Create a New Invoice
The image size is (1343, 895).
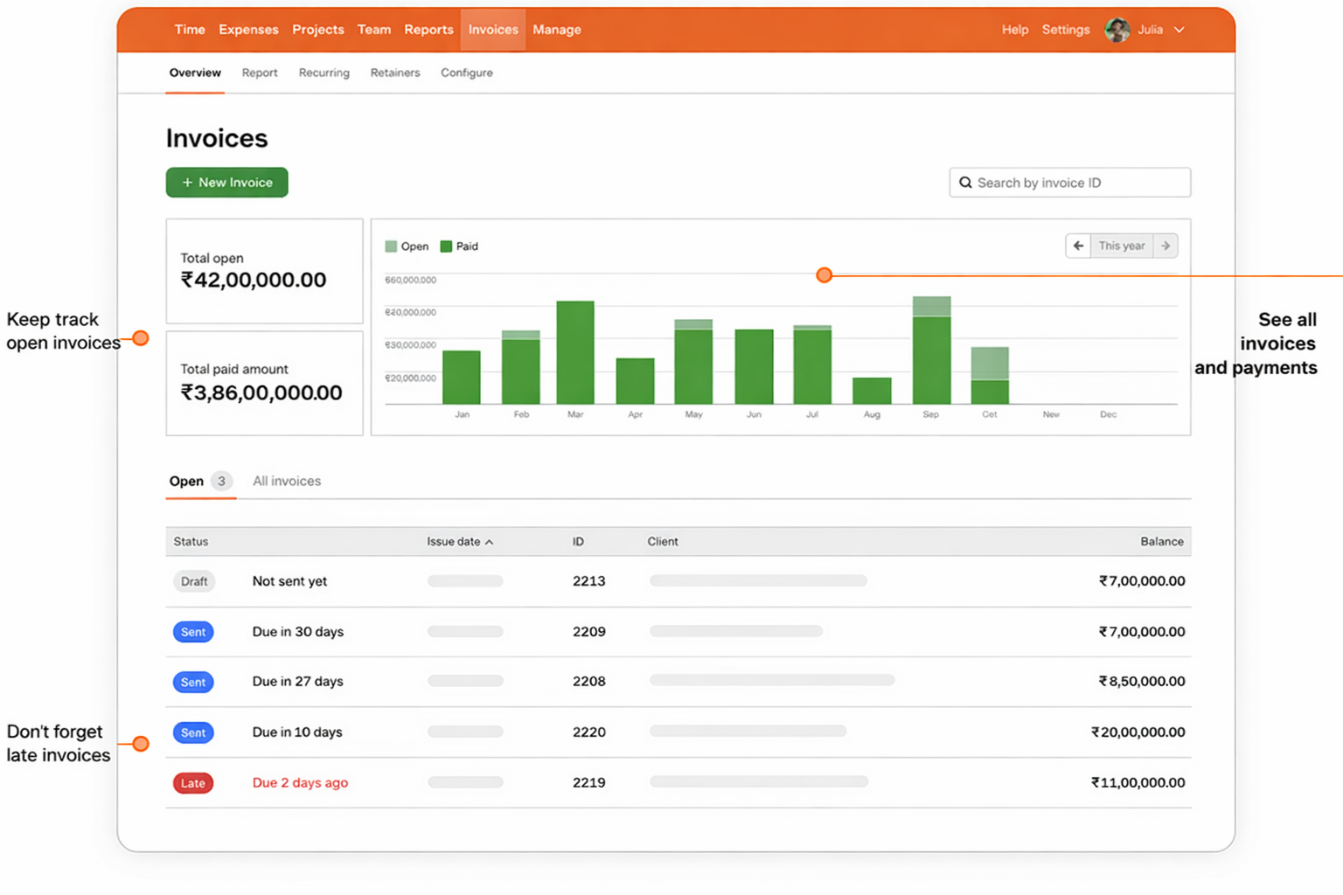[227, 183]
